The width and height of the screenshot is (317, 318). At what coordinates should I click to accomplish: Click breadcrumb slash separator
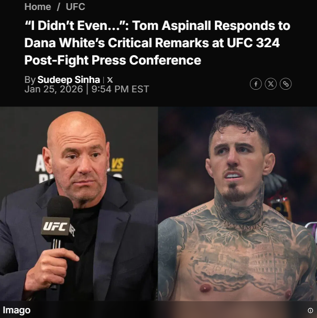click(x=59, y=7)
